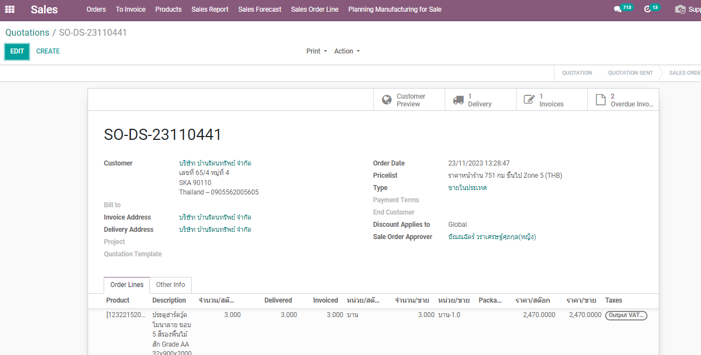Click the Customer Preview globe icon

tap(387, 100)
